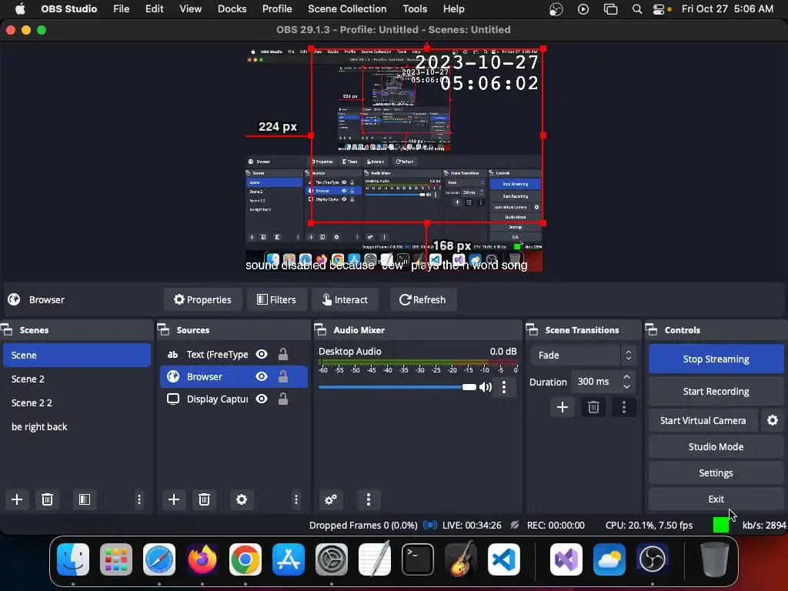788x591 pixels.
Task: Refresh the Browser source
Action: (x=422, y=299)
